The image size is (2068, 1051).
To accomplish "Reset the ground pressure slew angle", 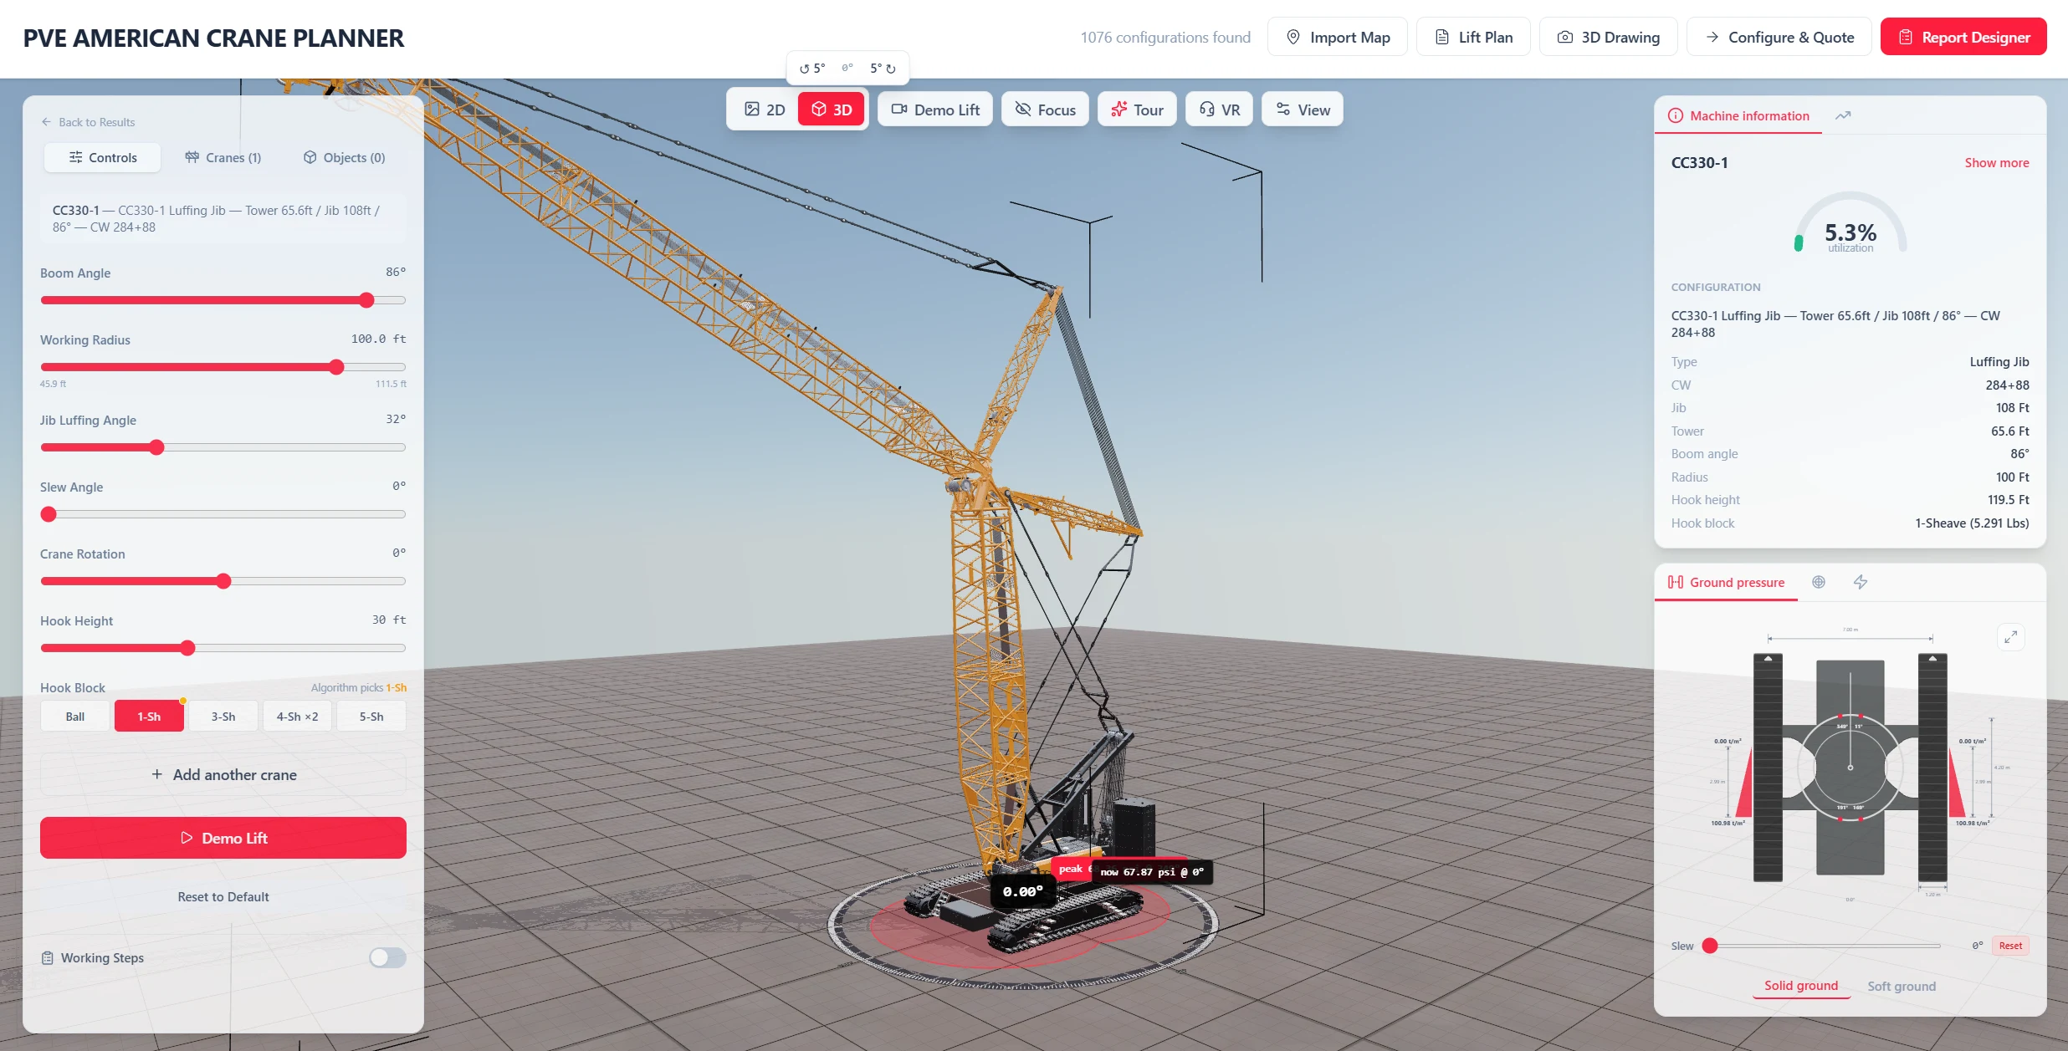I will [2010, 946].
